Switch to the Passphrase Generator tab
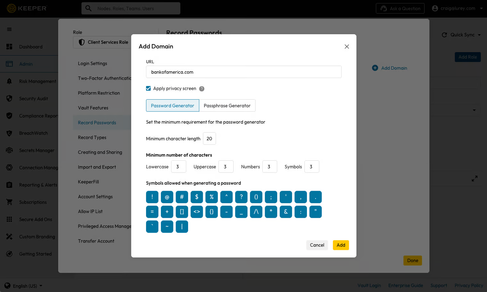 pos(227,106)
